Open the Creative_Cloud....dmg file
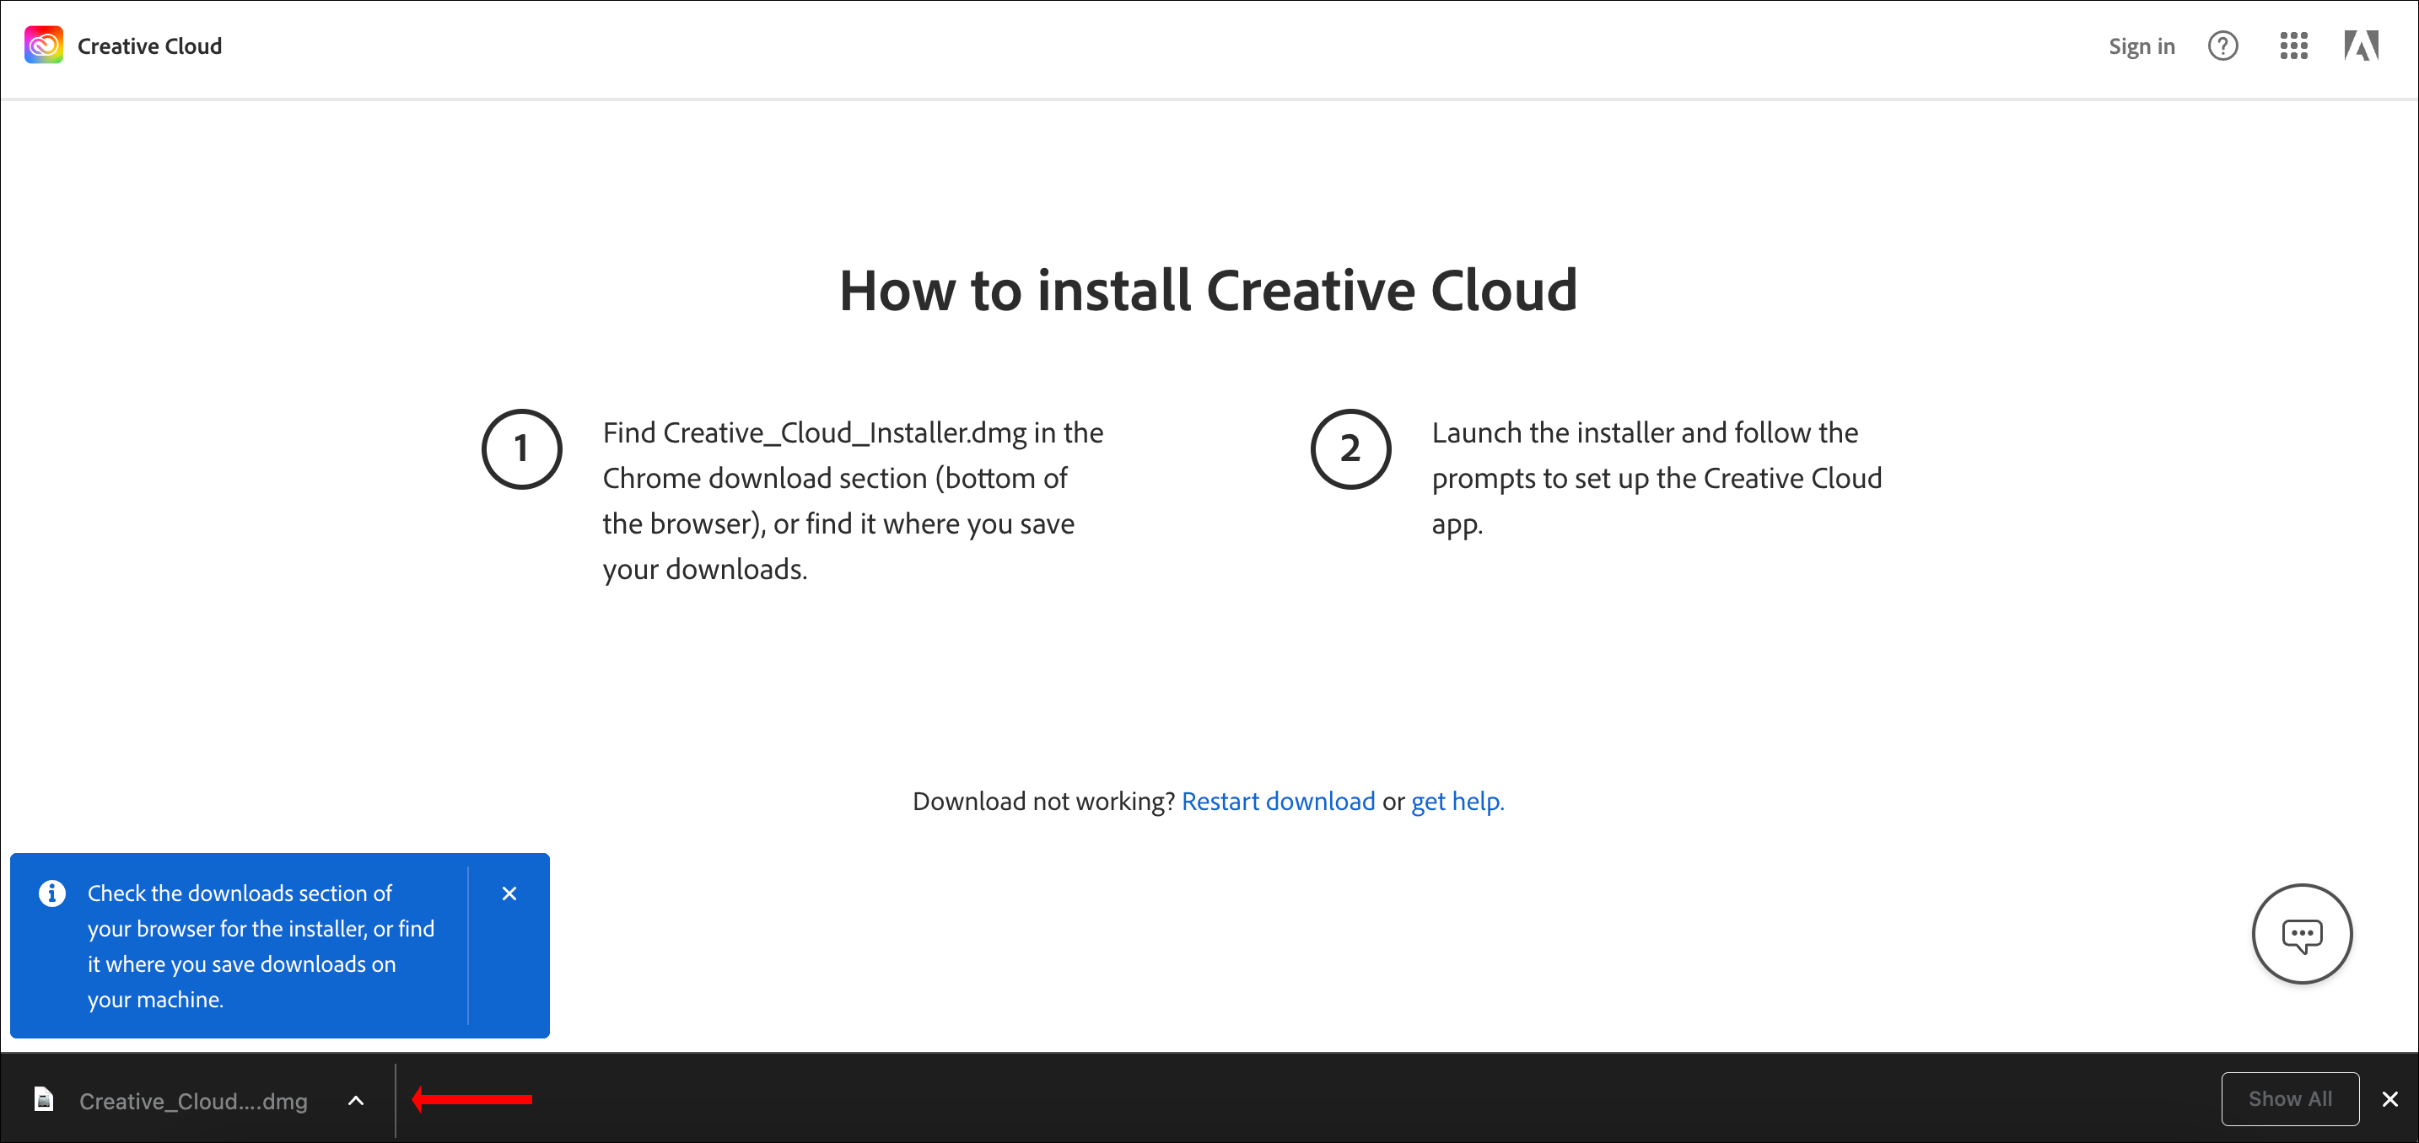The width and height of the screenshot is (2419, 1143). tap(192, 1100)
